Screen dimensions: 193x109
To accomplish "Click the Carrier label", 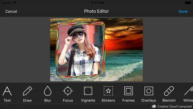I will pyautogui.click(x=7, y=3).
